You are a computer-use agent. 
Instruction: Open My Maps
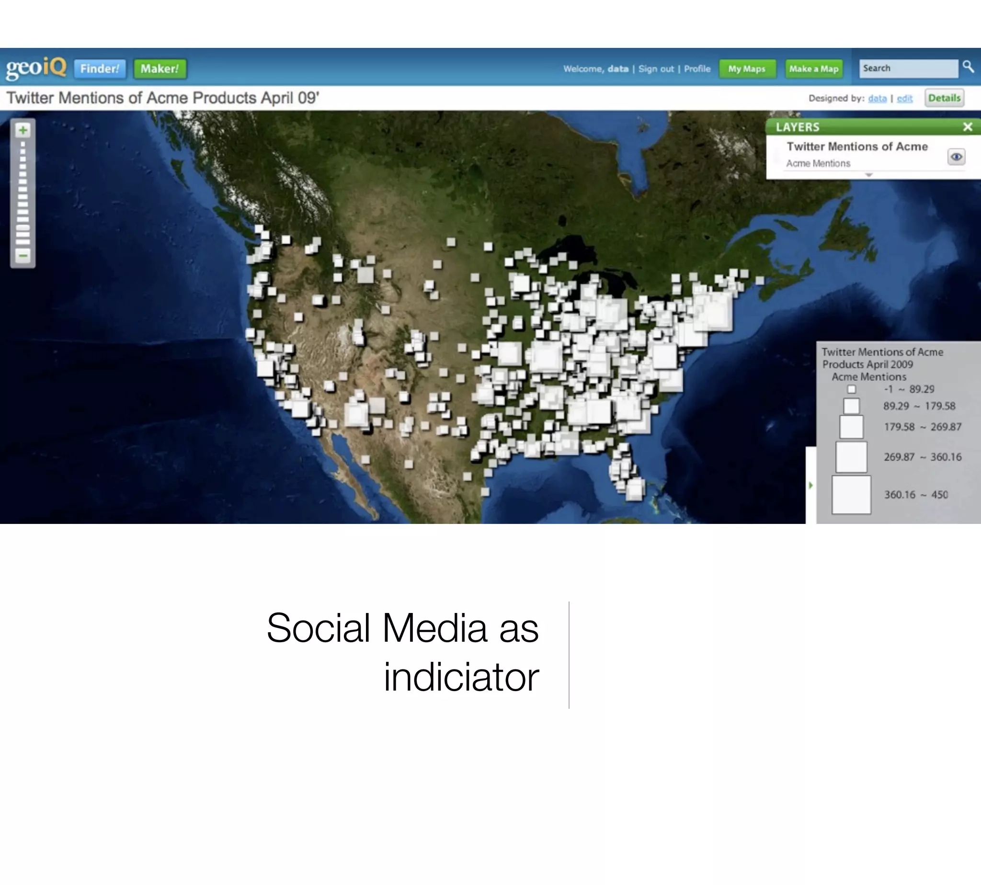pos(747,68)
